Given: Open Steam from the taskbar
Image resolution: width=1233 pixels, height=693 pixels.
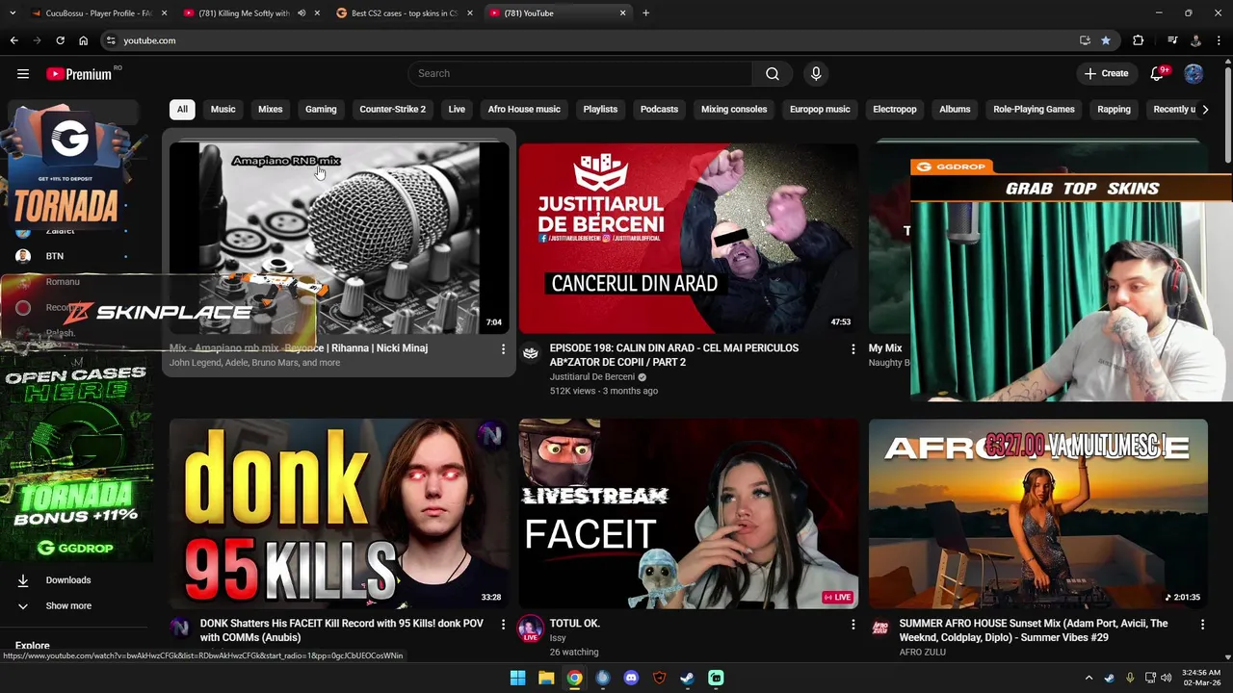Looking at the screenshot, I should pyautogui.click(x=687, y=679).
